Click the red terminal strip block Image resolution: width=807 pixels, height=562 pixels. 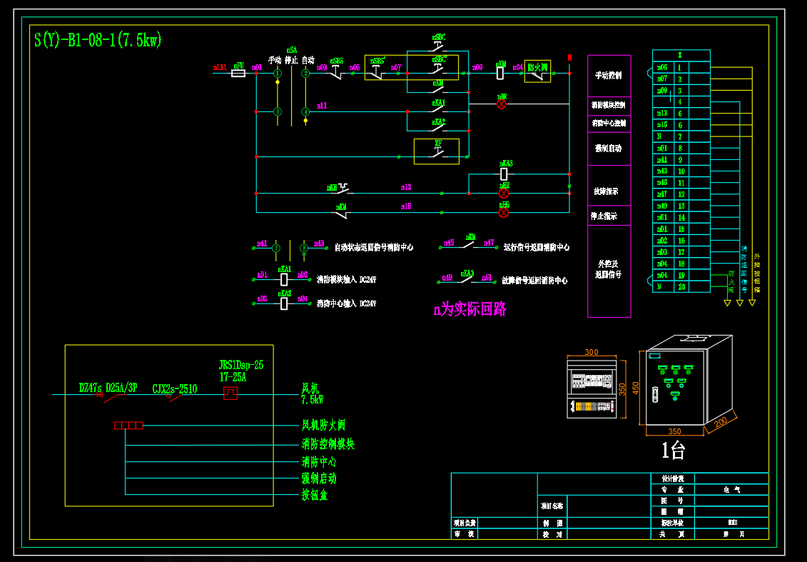tap(128, 426)
